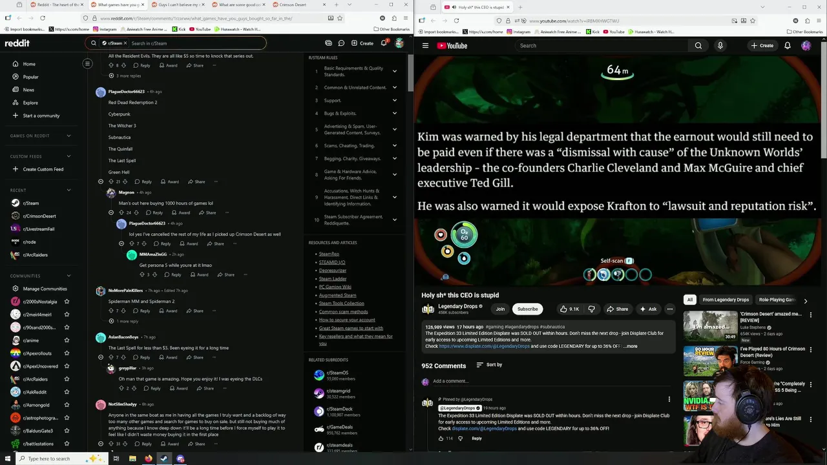Dislike the YouTube video
This screenshot has width=827, height=465.
tap(591, 309)
